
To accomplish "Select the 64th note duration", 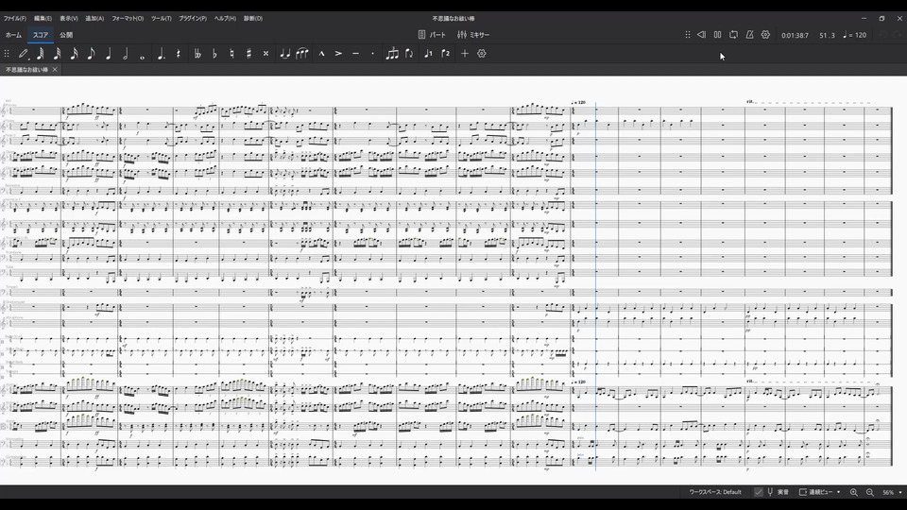I will [x=40, y=54].
